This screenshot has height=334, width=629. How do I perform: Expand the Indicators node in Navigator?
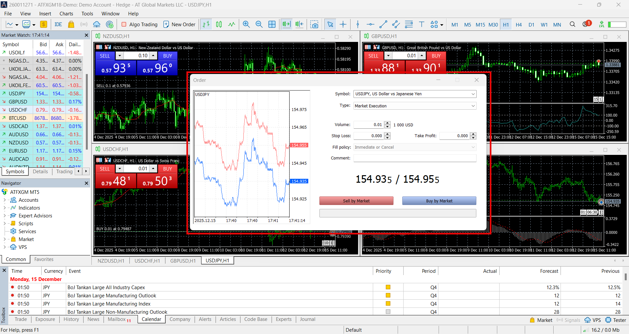point(5,208)
